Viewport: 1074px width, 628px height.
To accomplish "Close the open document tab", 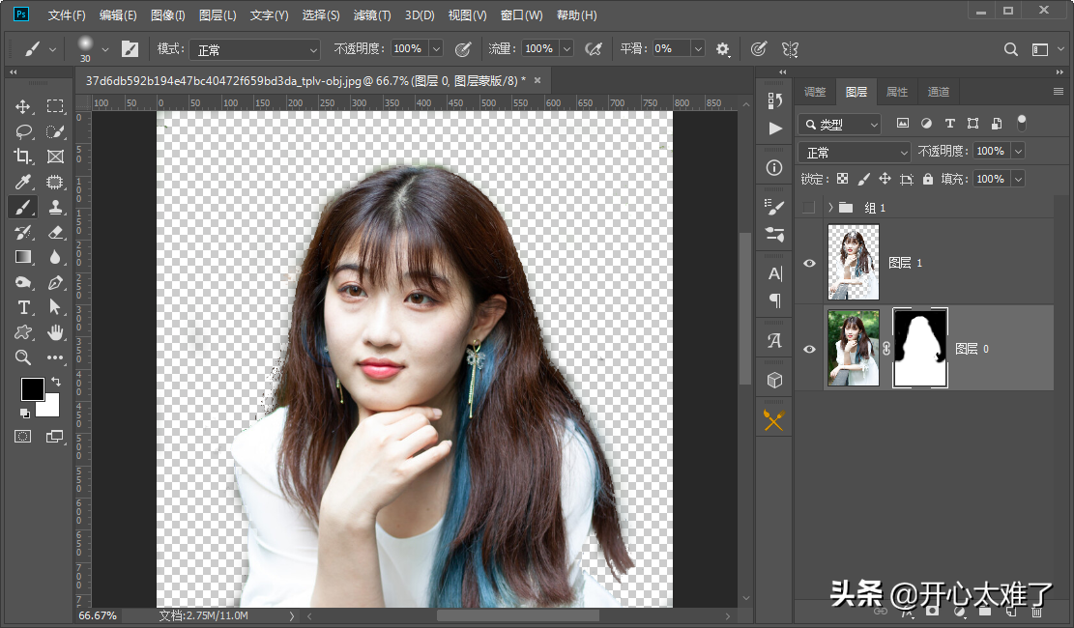I will (x=537, y=80).
